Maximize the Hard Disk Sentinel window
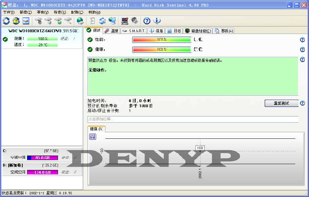Viewport: 309px width, 197px height. (296, 5)
